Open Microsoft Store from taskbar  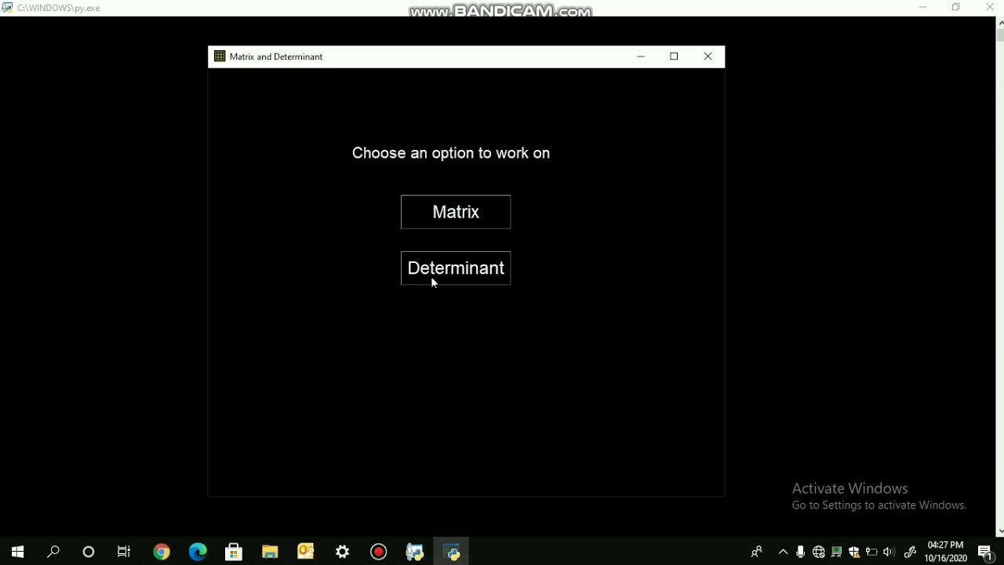234,552
